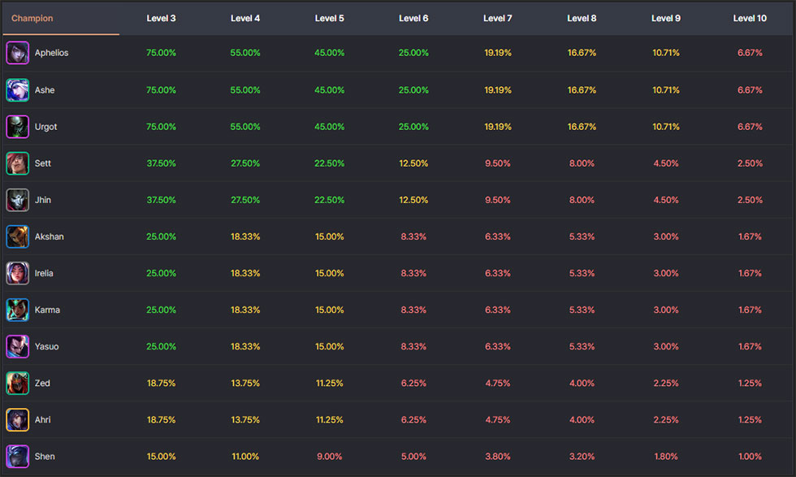Select the Irelia name text
Image resolution: width=796 pixels, height=477 pixels.
[44, 273]
